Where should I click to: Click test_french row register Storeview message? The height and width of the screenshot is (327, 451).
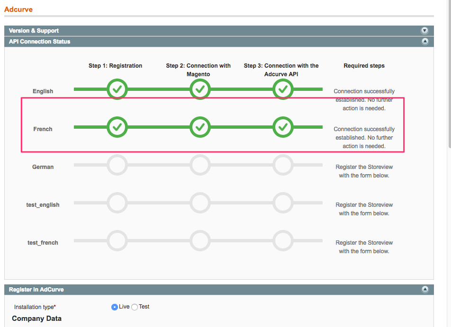(x=364, y=247)
